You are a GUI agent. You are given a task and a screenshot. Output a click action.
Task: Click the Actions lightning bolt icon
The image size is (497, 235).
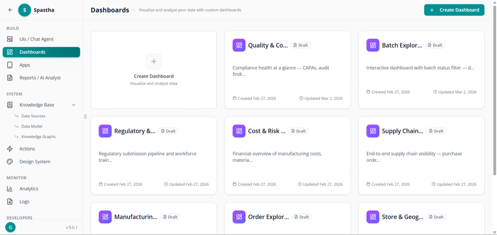(x=10, y=149)
